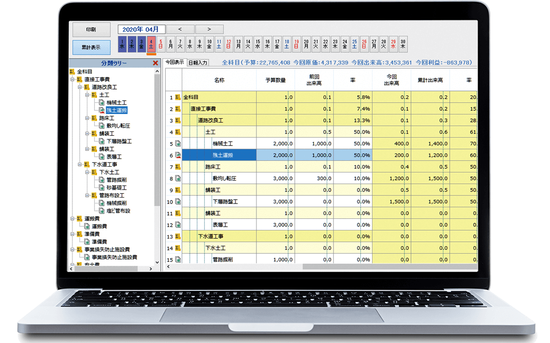550x343 pixels.
Task: Select day 4 (土) in the calendar strip
Action: [x=151, y=44]
